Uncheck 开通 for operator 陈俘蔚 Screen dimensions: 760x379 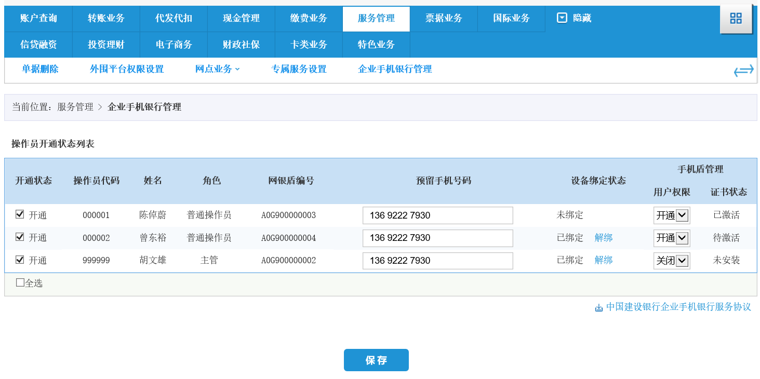(x=20, y=215)
